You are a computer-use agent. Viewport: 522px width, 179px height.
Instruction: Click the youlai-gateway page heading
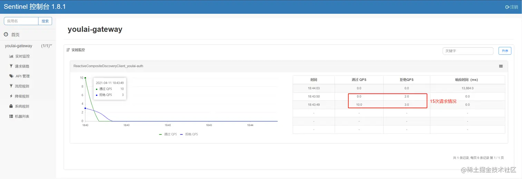95,29
